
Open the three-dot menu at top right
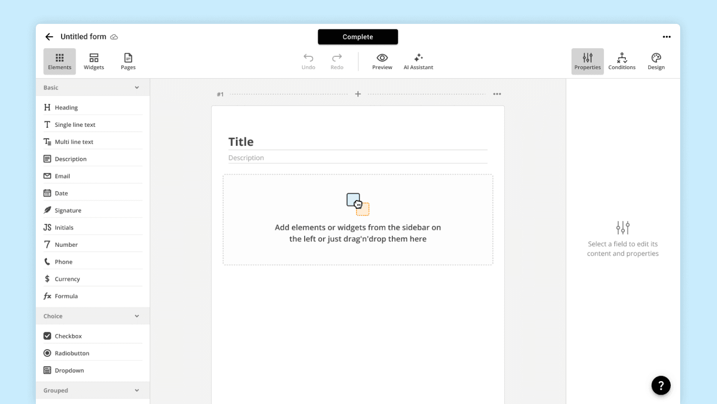pyautogui.click(x=667, y=37)
